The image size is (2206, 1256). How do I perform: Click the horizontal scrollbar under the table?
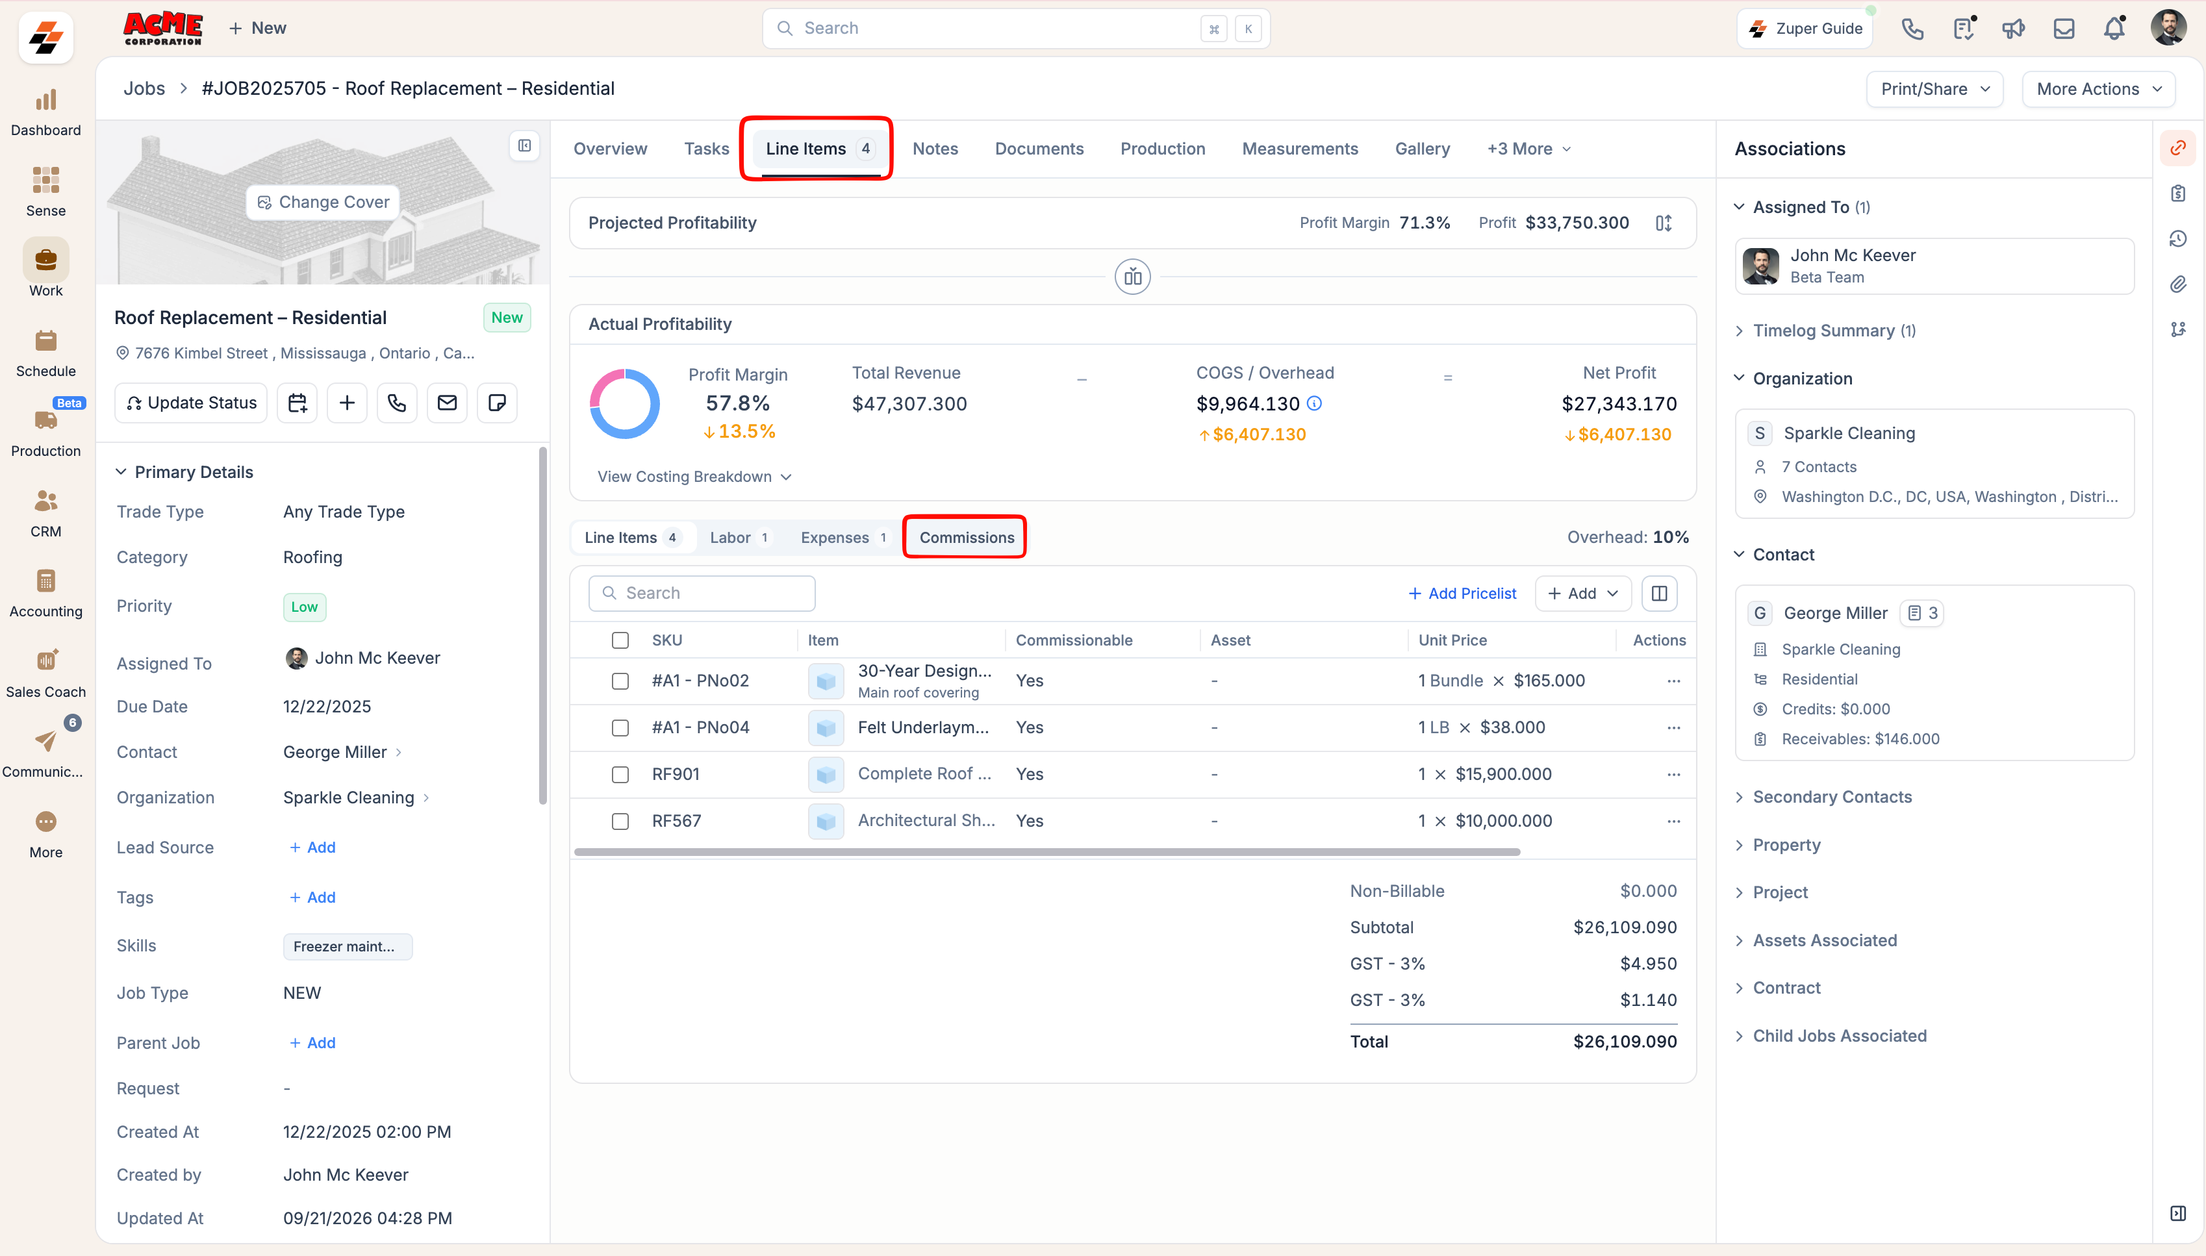pos(1046,852)
